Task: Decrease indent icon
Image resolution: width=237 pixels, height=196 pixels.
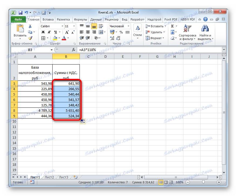Action: (x=82, y=38)
